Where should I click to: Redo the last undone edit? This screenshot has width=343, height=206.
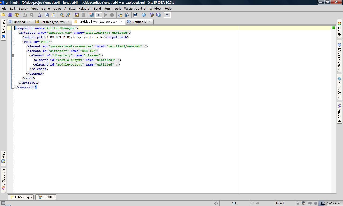[x=32, y=15]
